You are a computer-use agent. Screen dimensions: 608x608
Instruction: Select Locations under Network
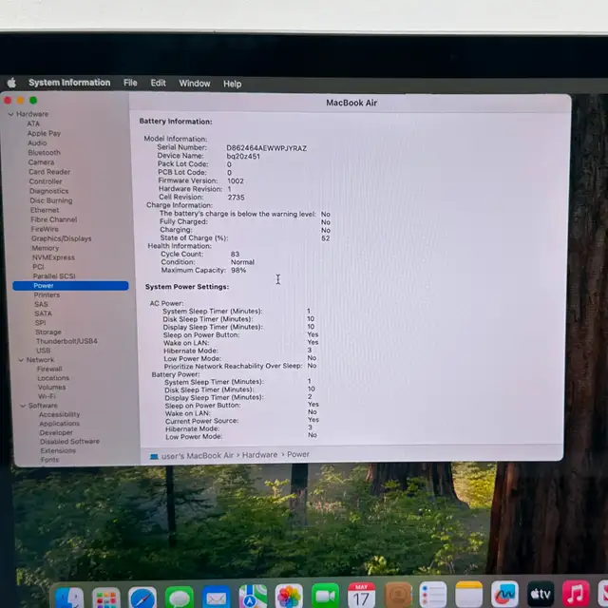tap(53, 378)
